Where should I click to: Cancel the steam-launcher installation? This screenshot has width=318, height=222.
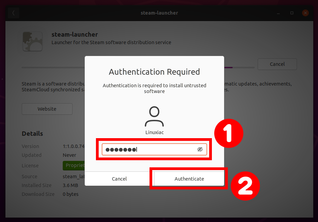pyautogui.click(x=277, y=64)
